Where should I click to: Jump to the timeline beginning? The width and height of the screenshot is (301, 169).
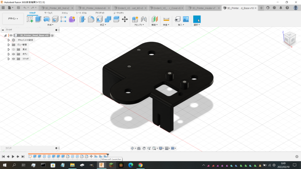point(3,156)
